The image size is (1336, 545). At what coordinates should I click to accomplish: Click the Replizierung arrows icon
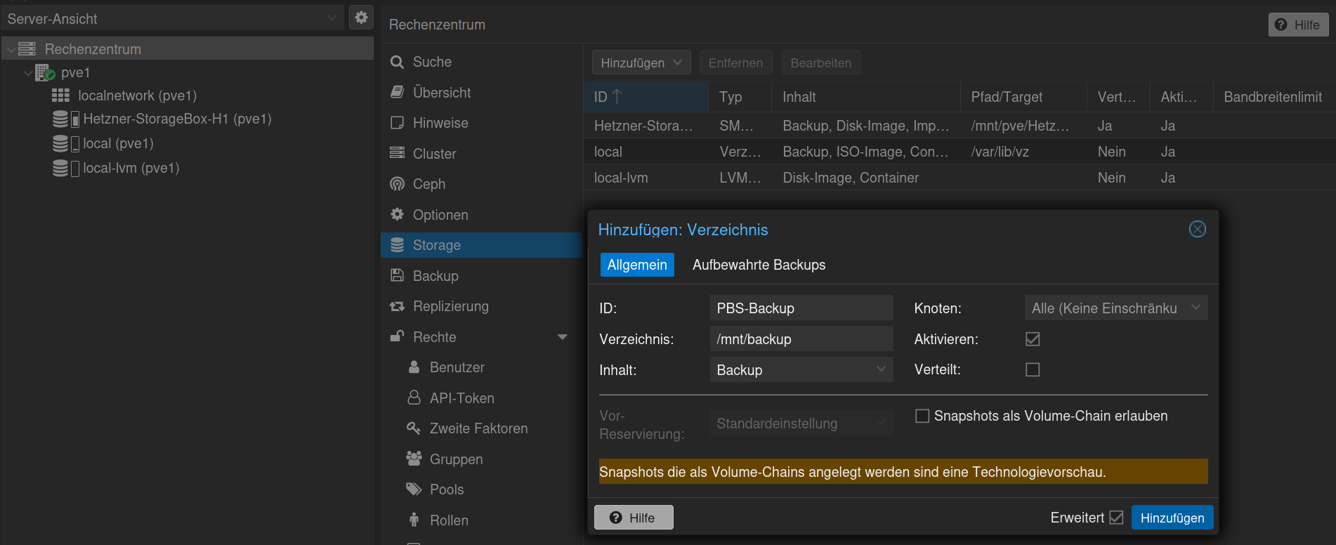pyautogui.click(x=397, y=306)
